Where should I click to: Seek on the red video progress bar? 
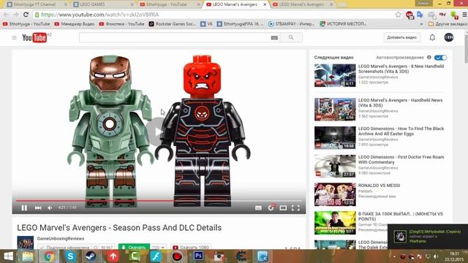(159, 201)
